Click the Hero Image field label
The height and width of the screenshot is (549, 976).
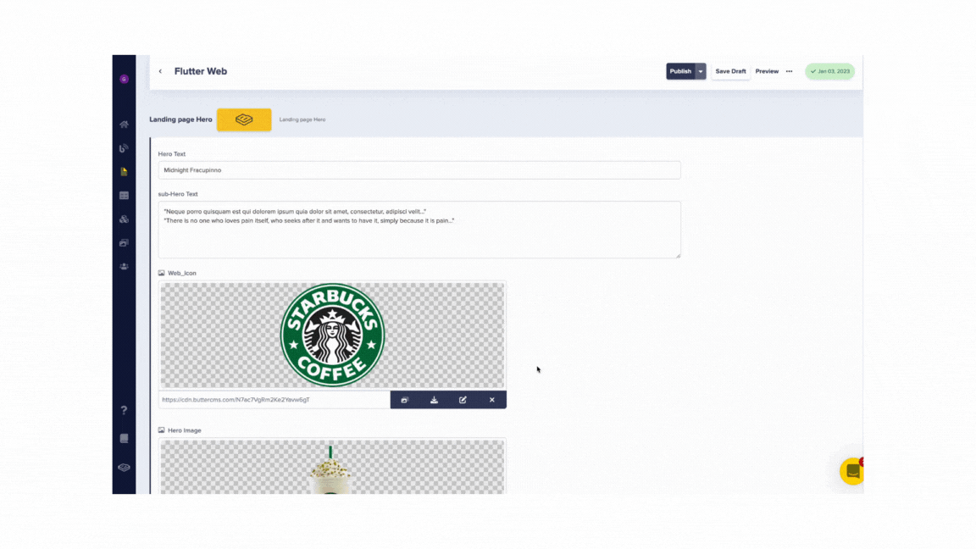pos(184,430)
